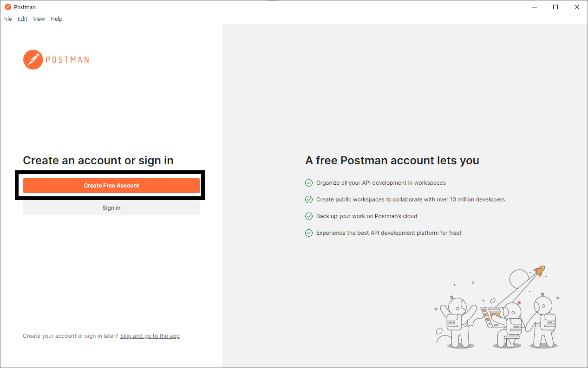588x368 pixels.
Task: Click the "A free Postman account lets you" heading
Action: [392, 160]
